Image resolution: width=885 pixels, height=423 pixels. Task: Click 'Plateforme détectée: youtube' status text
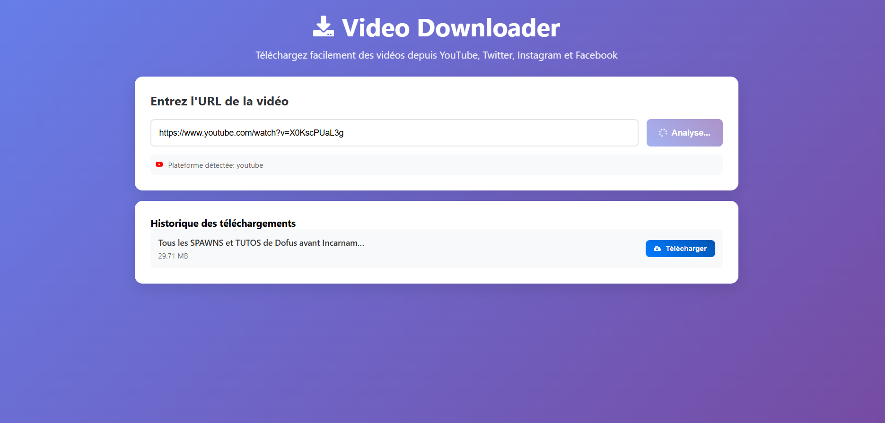coord(216,165)
